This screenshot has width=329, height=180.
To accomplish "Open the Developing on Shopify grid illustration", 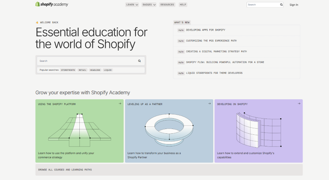I will [259, 130].
